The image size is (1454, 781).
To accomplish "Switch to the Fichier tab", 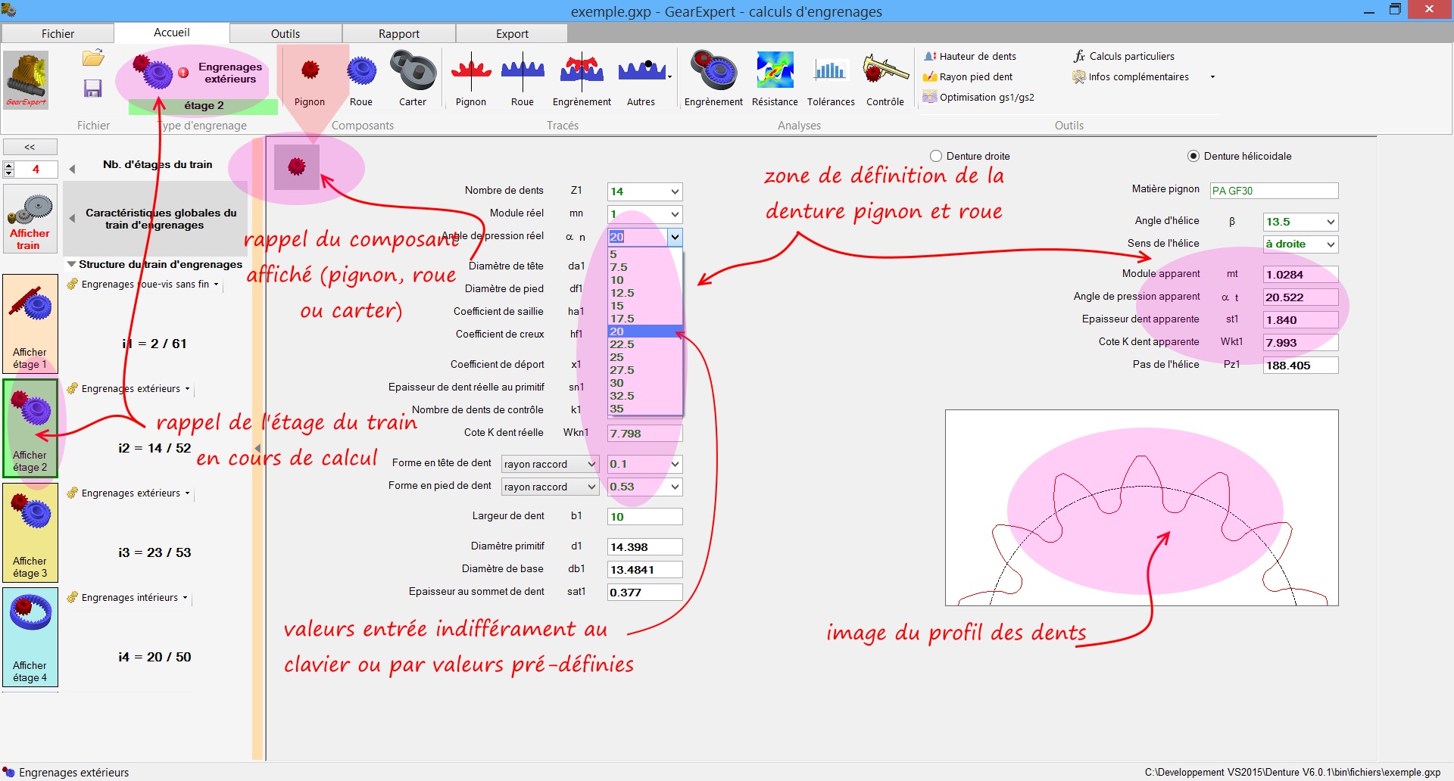I will (x=58, y=33).
